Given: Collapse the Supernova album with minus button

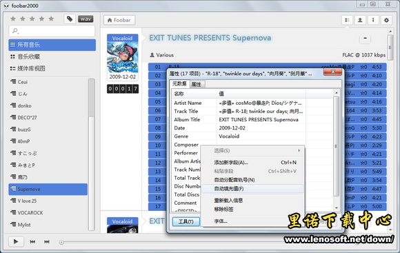Looking at the screenshot, I should [x=365, y=39].
